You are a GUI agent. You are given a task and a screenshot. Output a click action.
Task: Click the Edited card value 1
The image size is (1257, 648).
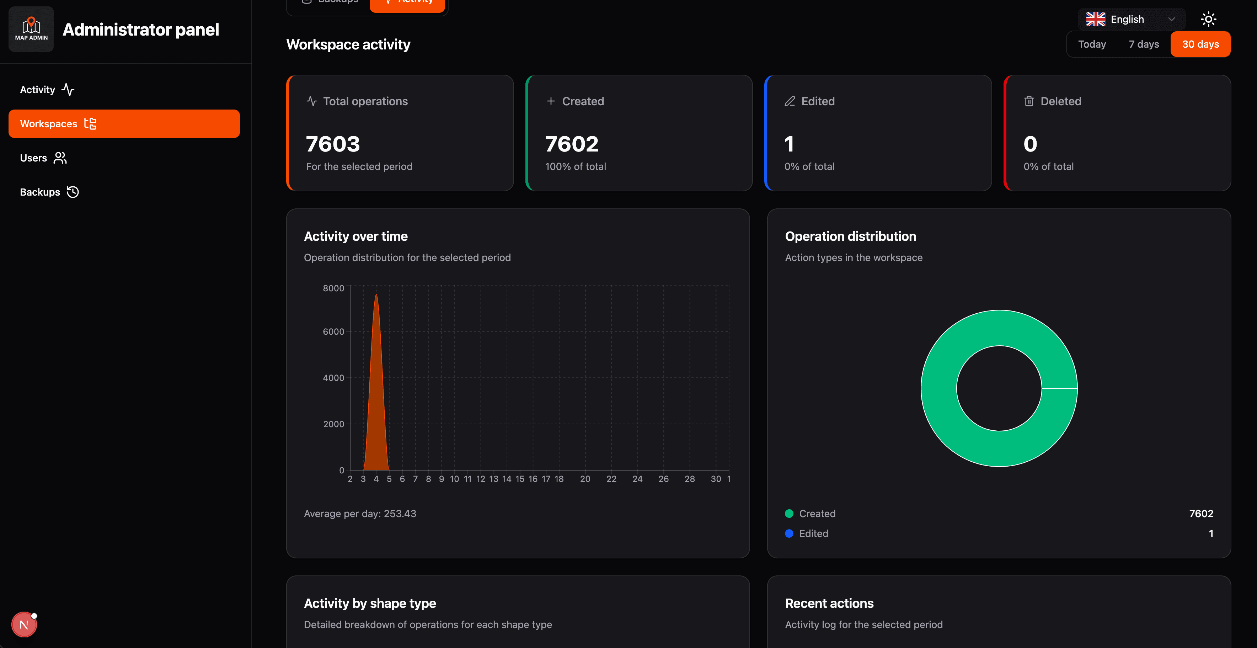(x=789, y=144)
